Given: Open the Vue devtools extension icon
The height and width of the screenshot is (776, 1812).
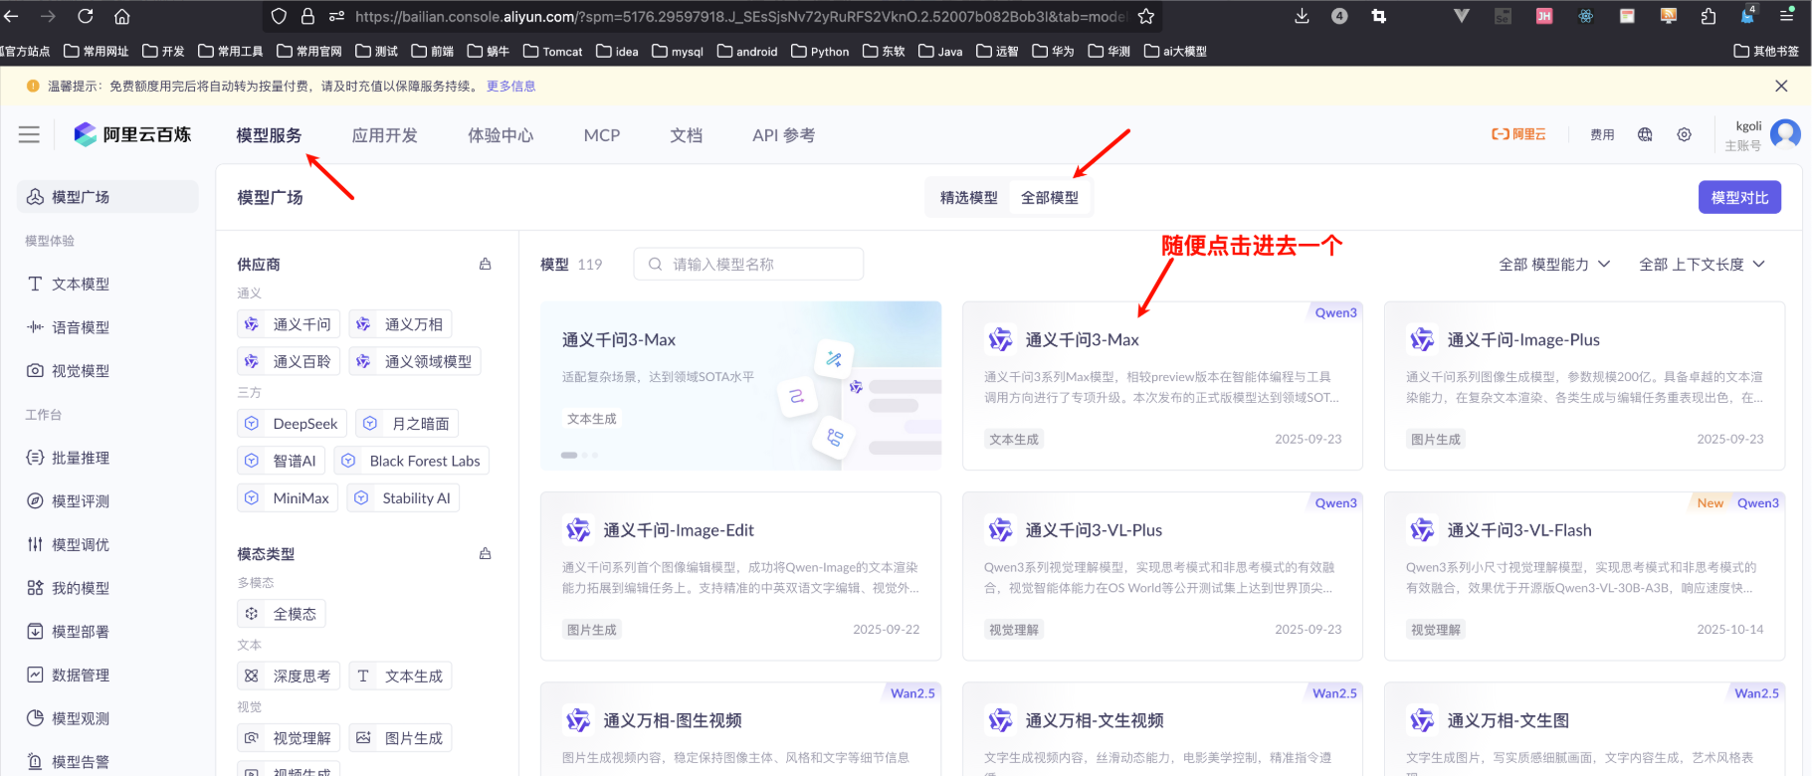Looking at the screenshot, I should (1461, 16).
